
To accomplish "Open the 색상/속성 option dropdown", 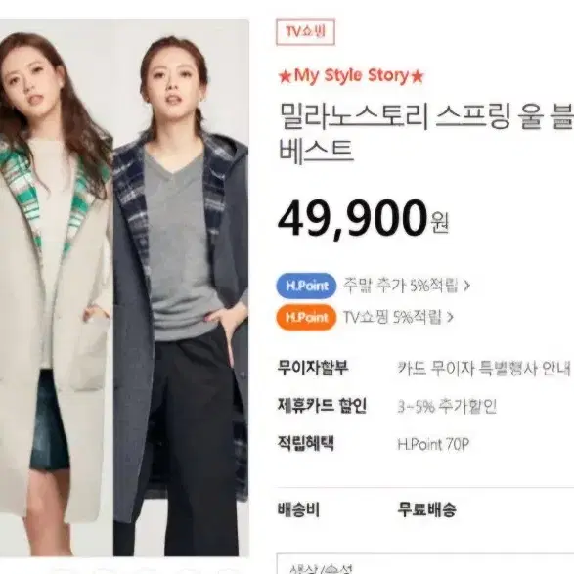I will [x=425, y=564].
